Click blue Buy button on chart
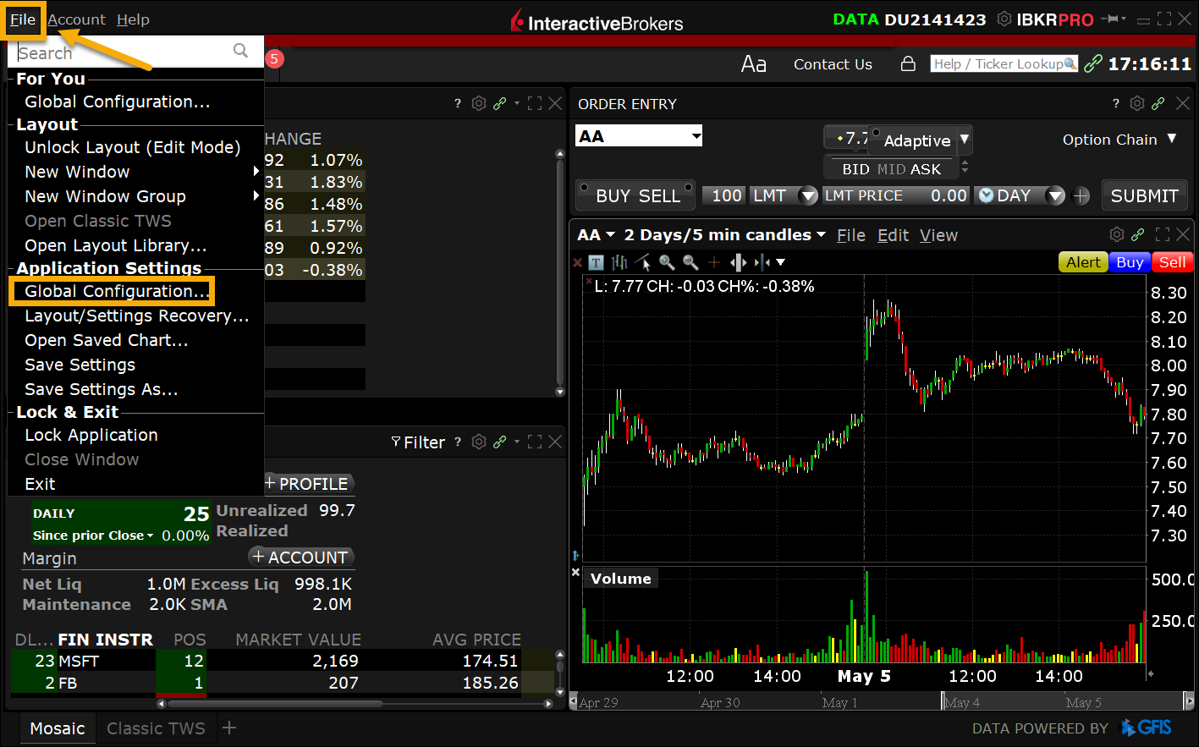 1130,262
